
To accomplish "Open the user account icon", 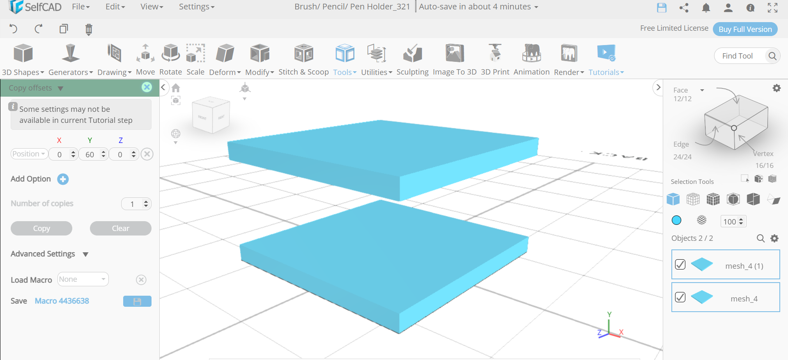I will [x=728, y=7].
